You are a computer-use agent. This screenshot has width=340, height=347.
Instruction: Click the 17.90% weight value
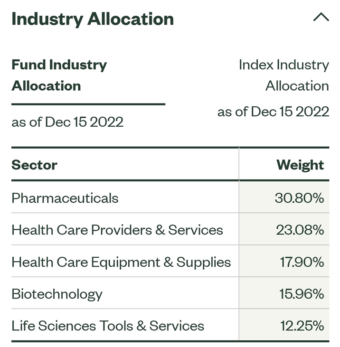coord(302,262)
